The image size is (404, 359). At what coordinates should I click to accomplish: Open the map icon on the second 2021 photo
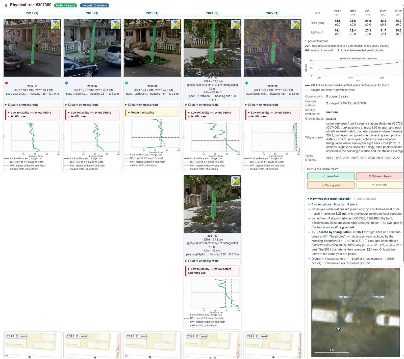pos(236,181)
